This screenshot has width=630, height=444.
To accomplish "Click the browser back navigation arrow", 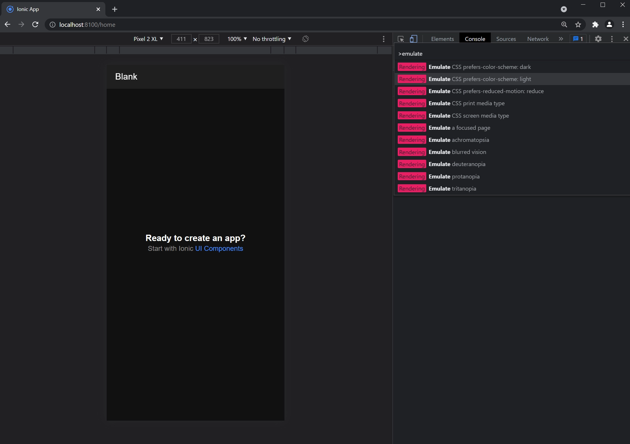I will click(7, 24).
